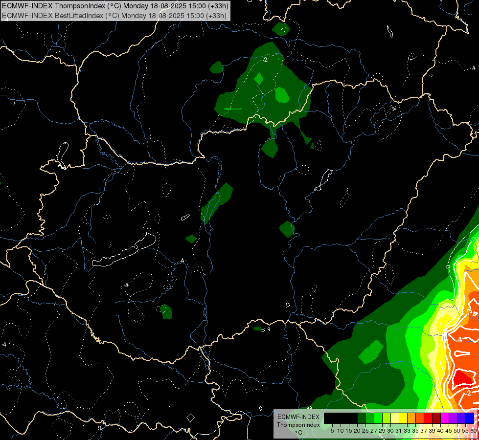Click the legend tick label 39
The width and height of the screenshot is (479, 440).
coord(432,431)
